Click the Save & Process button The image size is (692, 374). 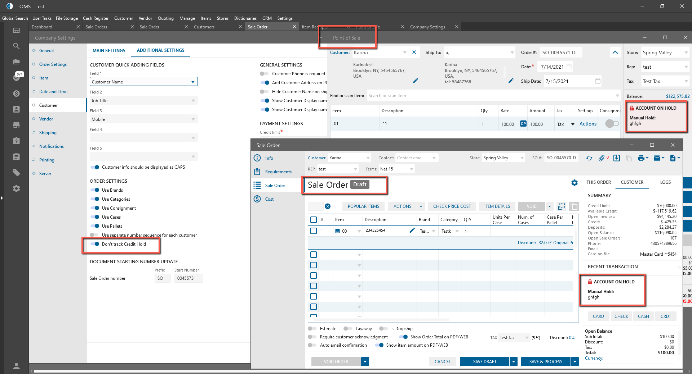coord(545,362)
